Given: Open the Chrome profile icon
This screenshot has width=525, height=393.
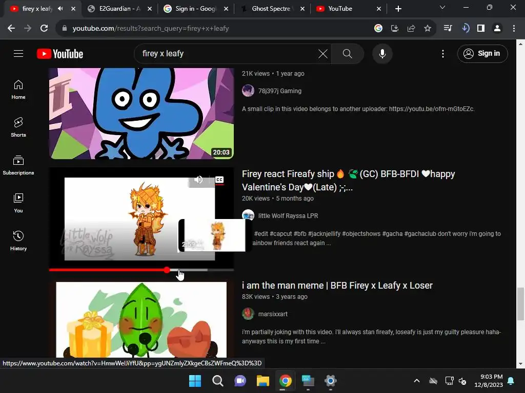Looking at the screenshot, I should (497, 29).
